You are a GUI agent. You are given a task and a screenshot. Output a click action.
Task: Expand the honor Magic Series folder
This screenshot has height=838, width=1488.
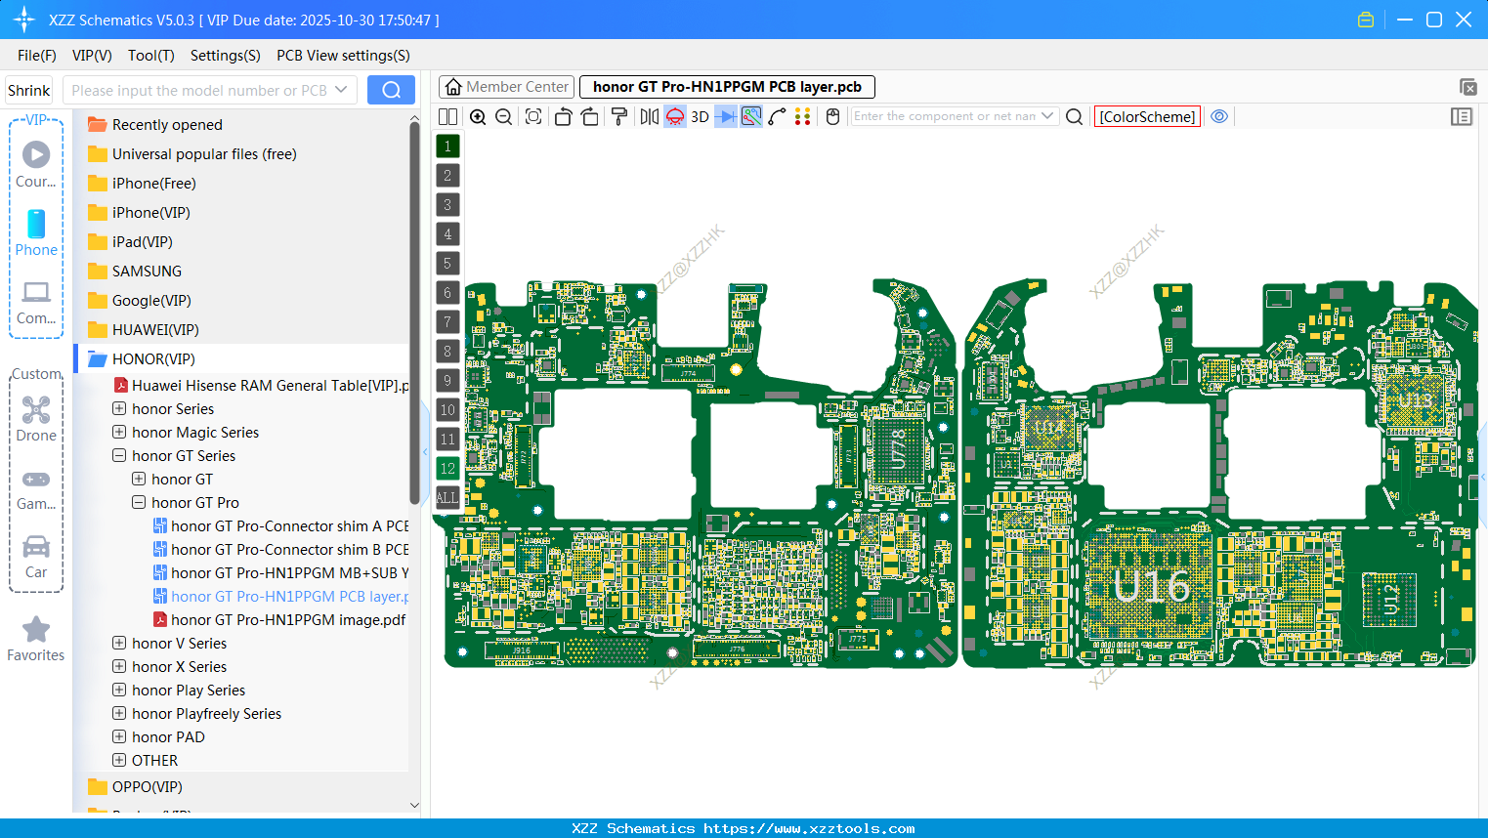(x=118, y=432)
